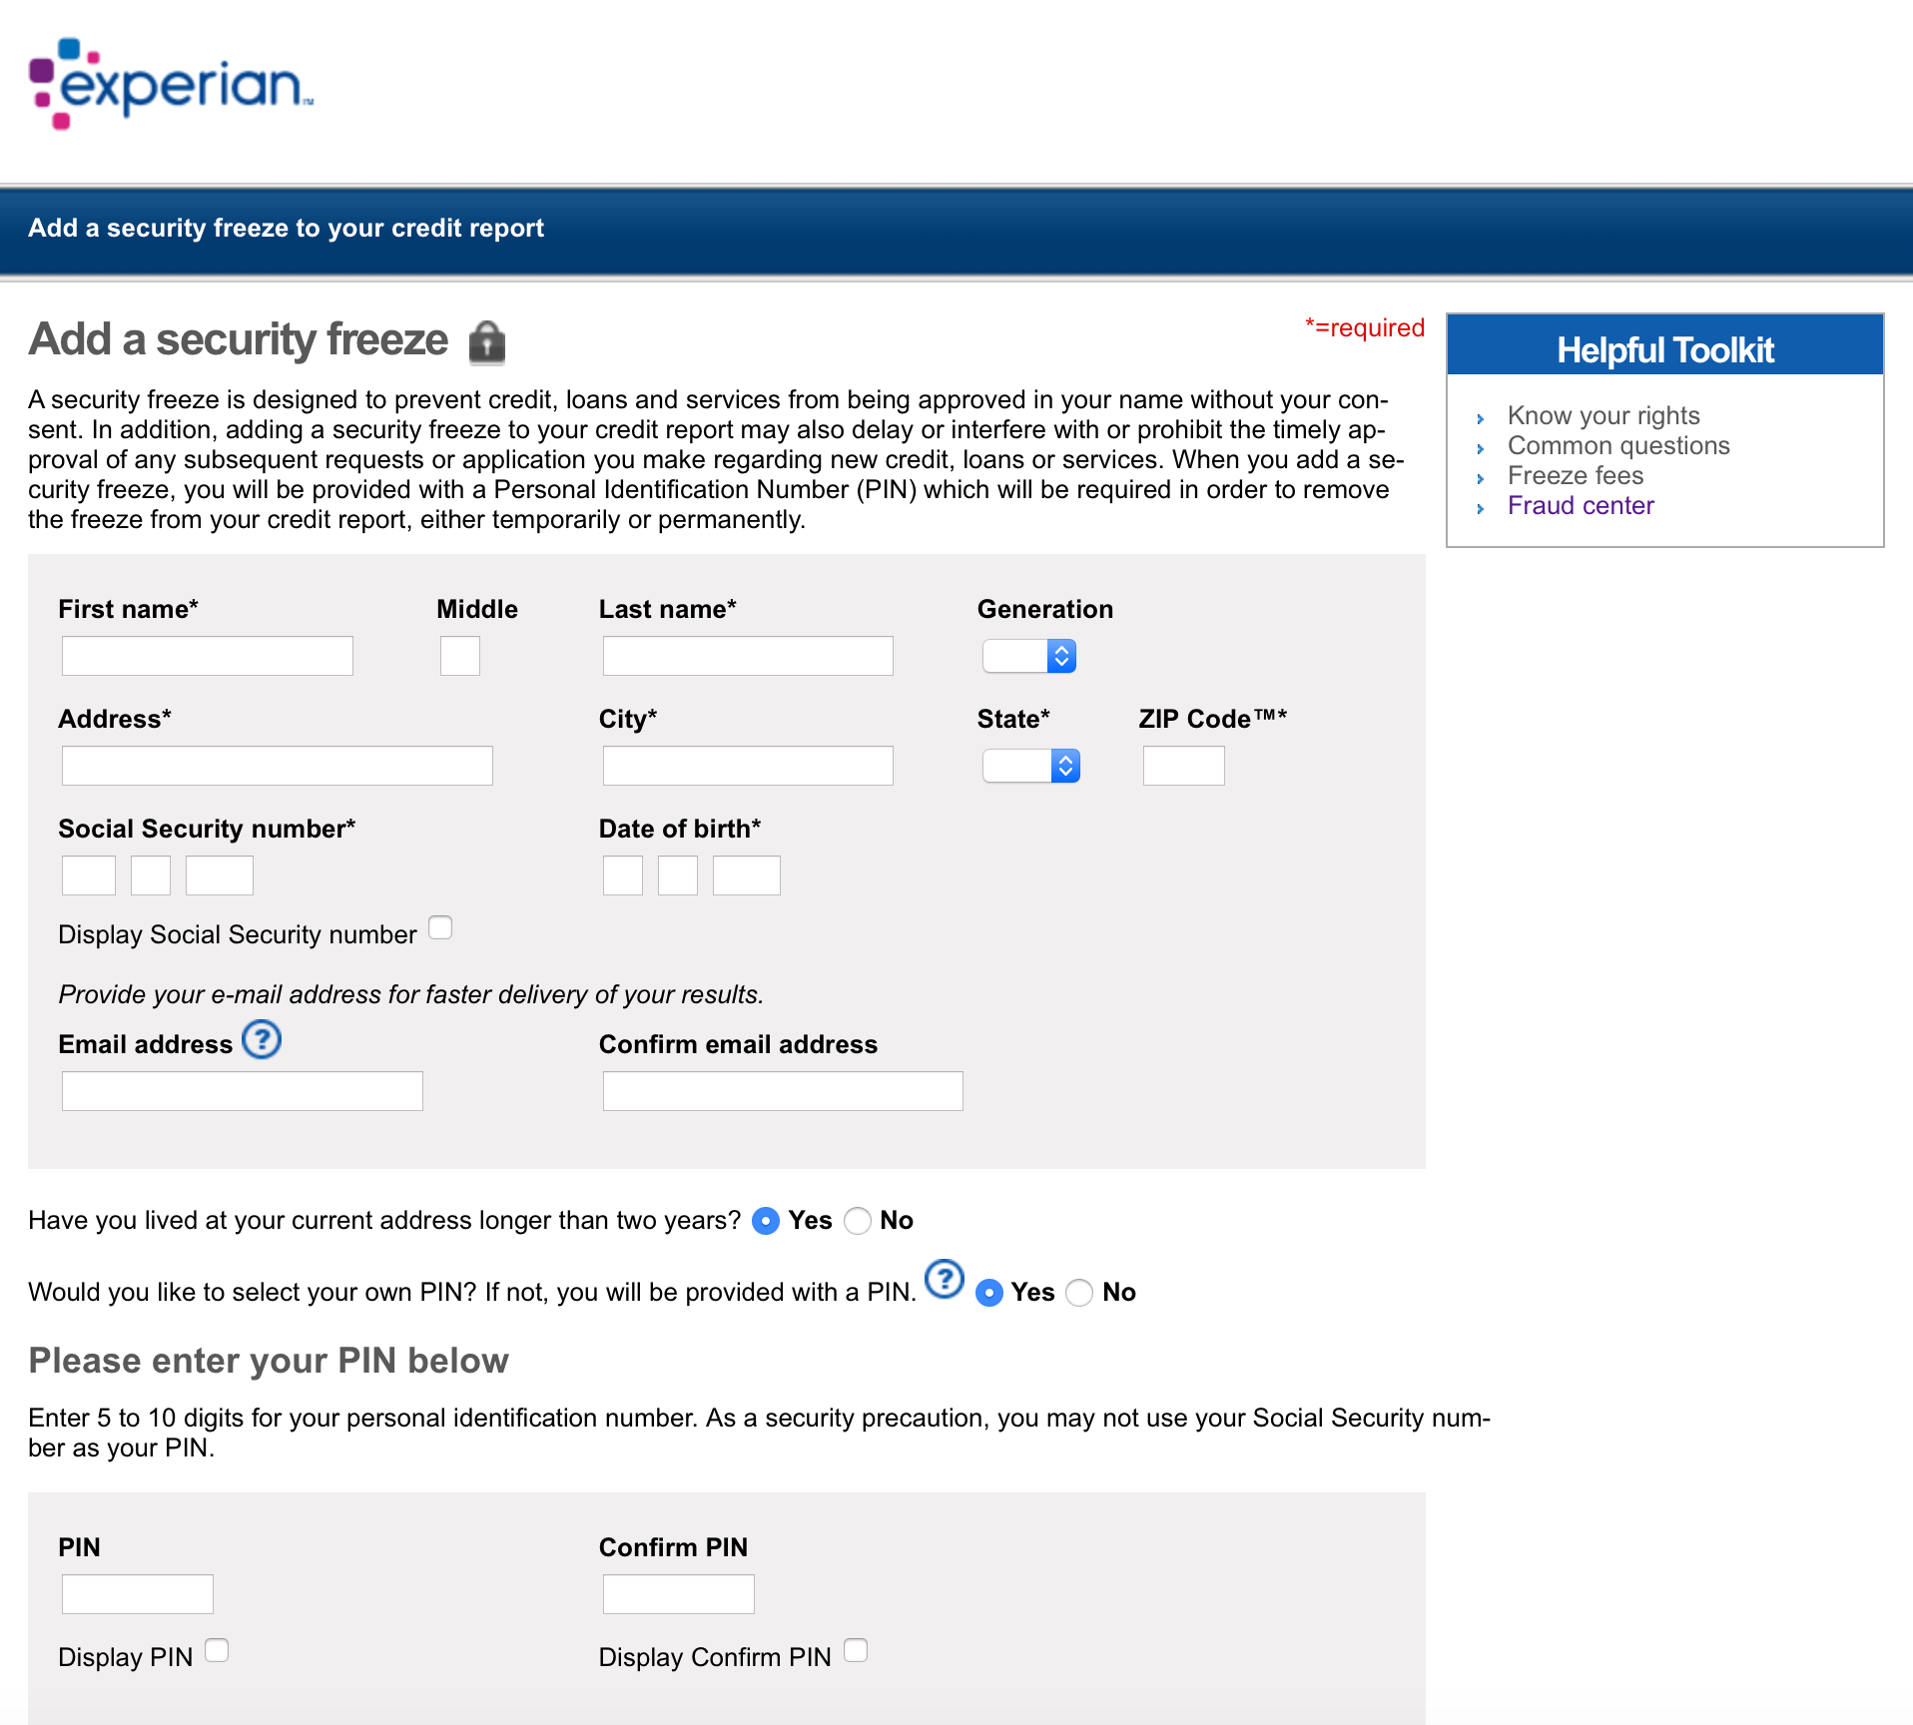Viewport: 1913px width, 1725px height.
Task: Click the arrow bullet beside Know your rights
Action: click(1480, 418)
